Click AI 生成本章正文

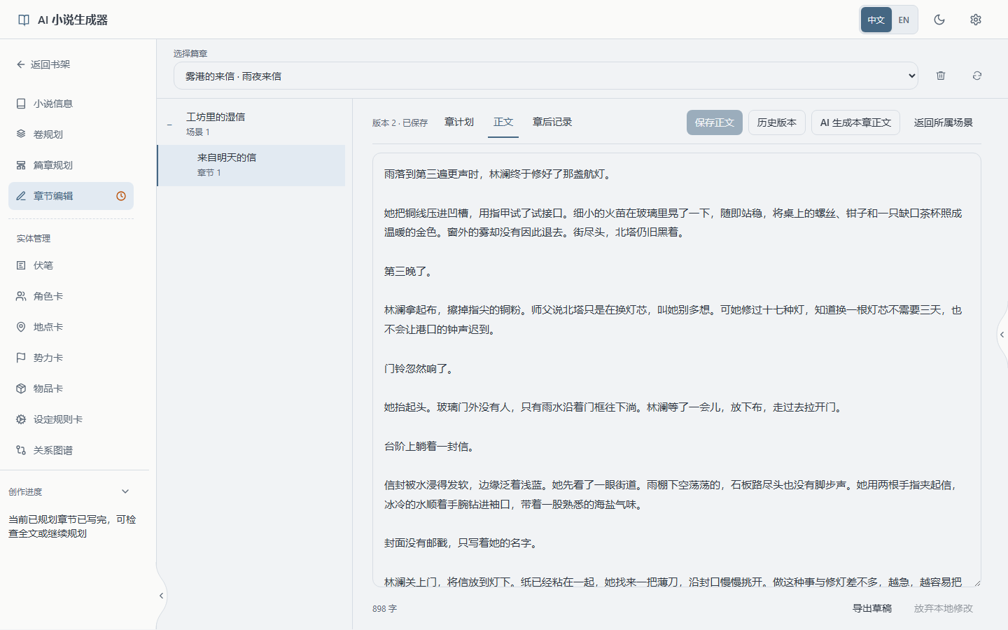point(855,122)
